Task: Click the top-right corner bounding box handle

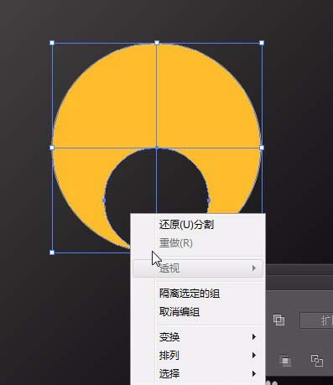Action: (x=262, y=43)
